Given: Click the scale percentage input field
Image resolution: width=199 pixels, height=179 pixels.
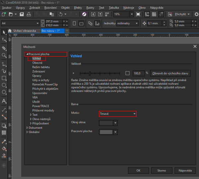Looking at the screenshot, I should (x=139, y=73).
